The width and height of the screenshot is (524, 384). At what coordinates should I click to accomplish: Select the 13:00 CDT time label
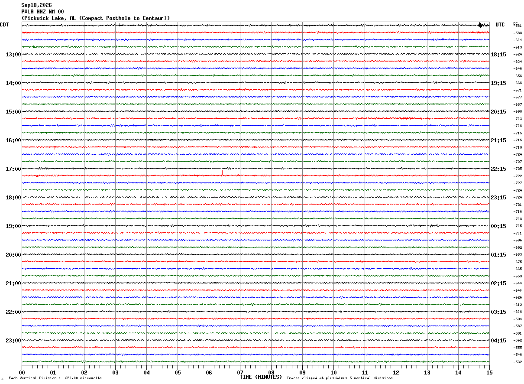click(13, 55)
